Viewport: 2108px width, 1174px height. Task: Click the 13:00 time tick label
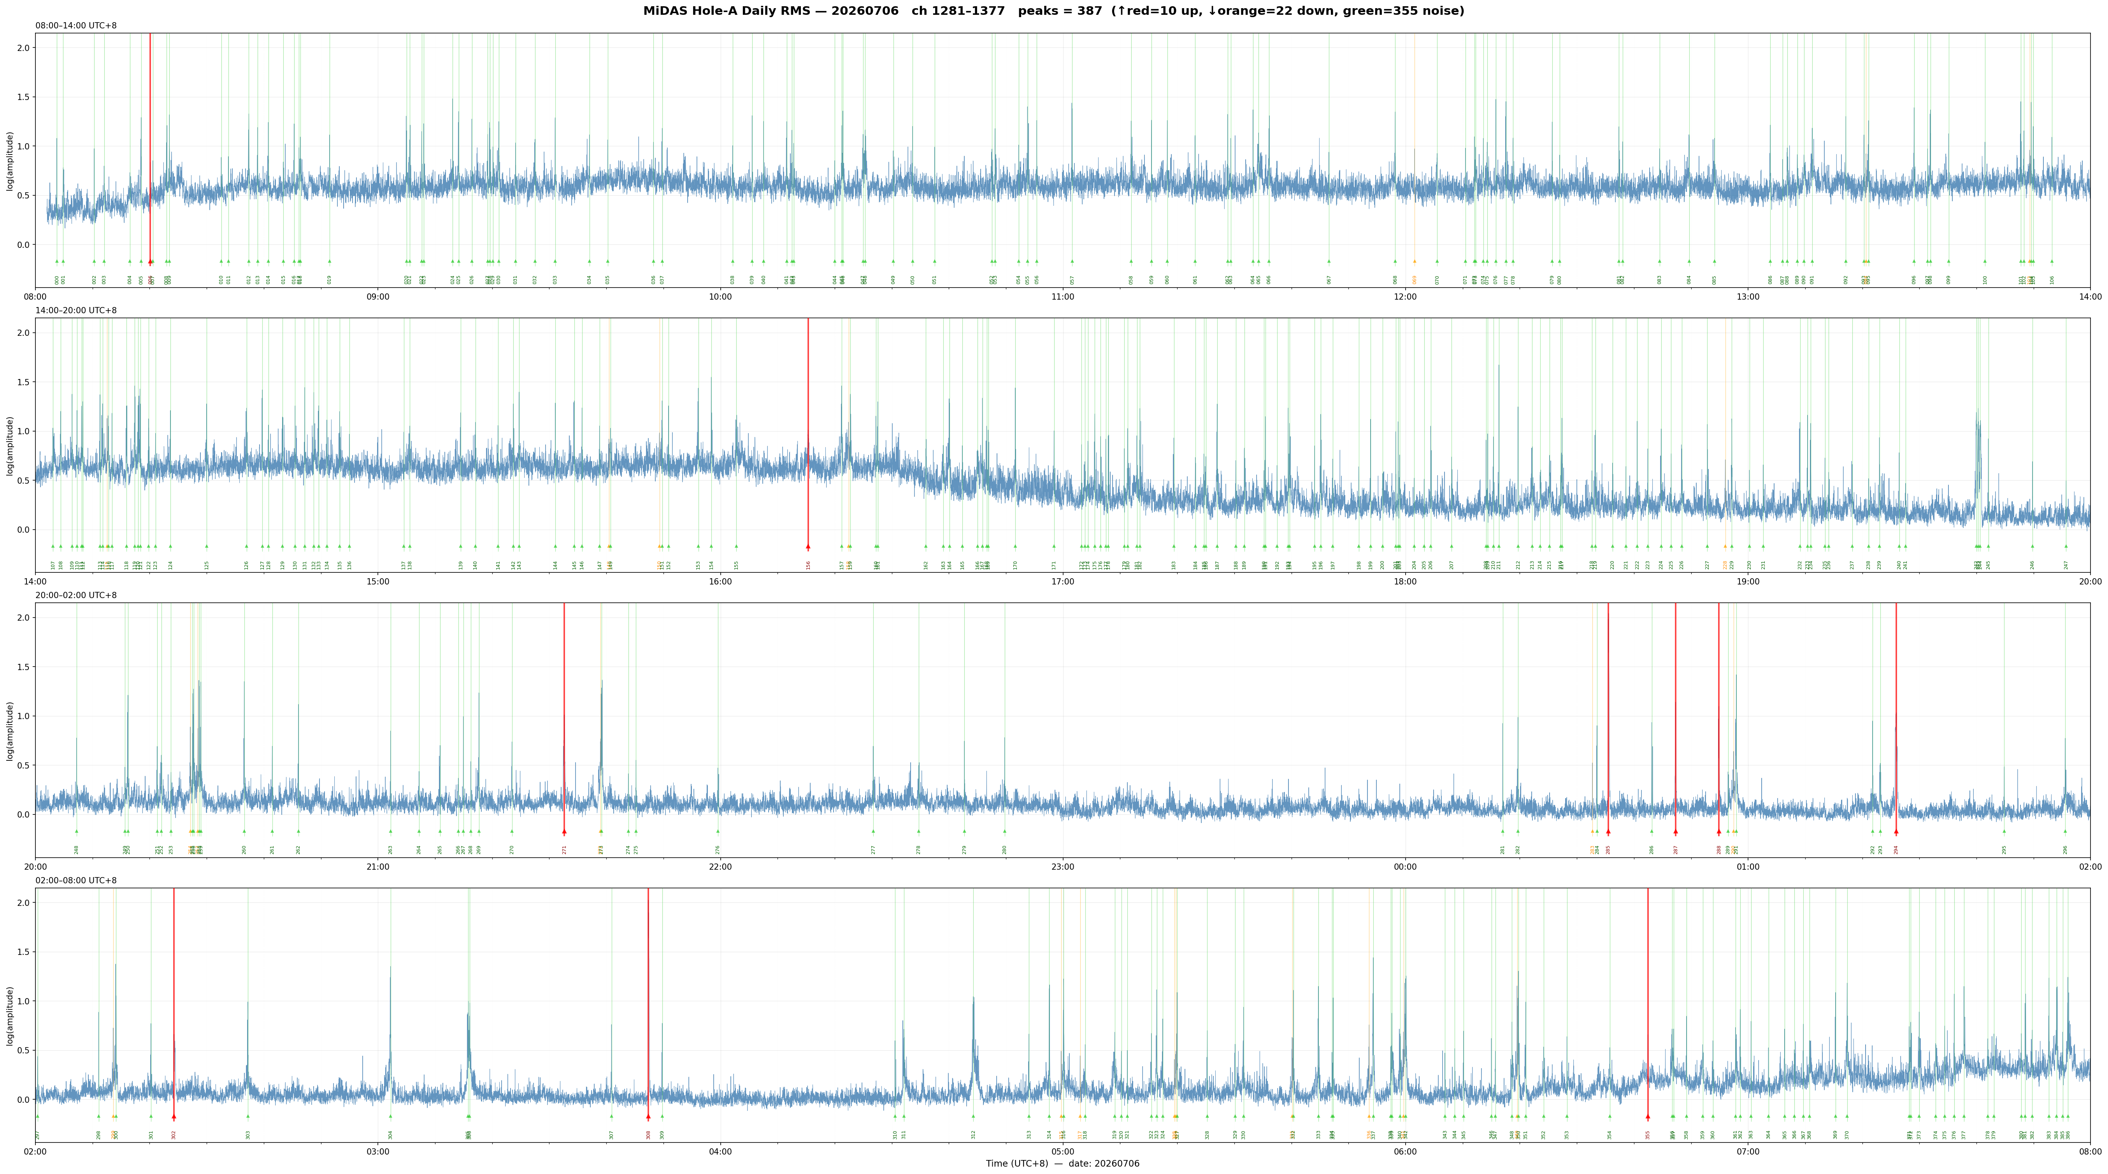pyautogui.click(x=1748, y=296)
